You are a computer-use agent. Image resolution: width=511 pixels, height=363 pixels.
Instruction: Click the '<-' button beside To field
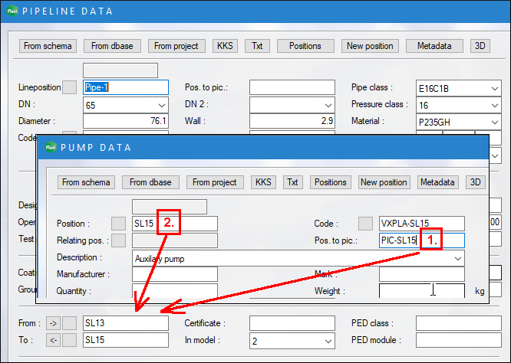pyautogui.click(x=53, y=339)
